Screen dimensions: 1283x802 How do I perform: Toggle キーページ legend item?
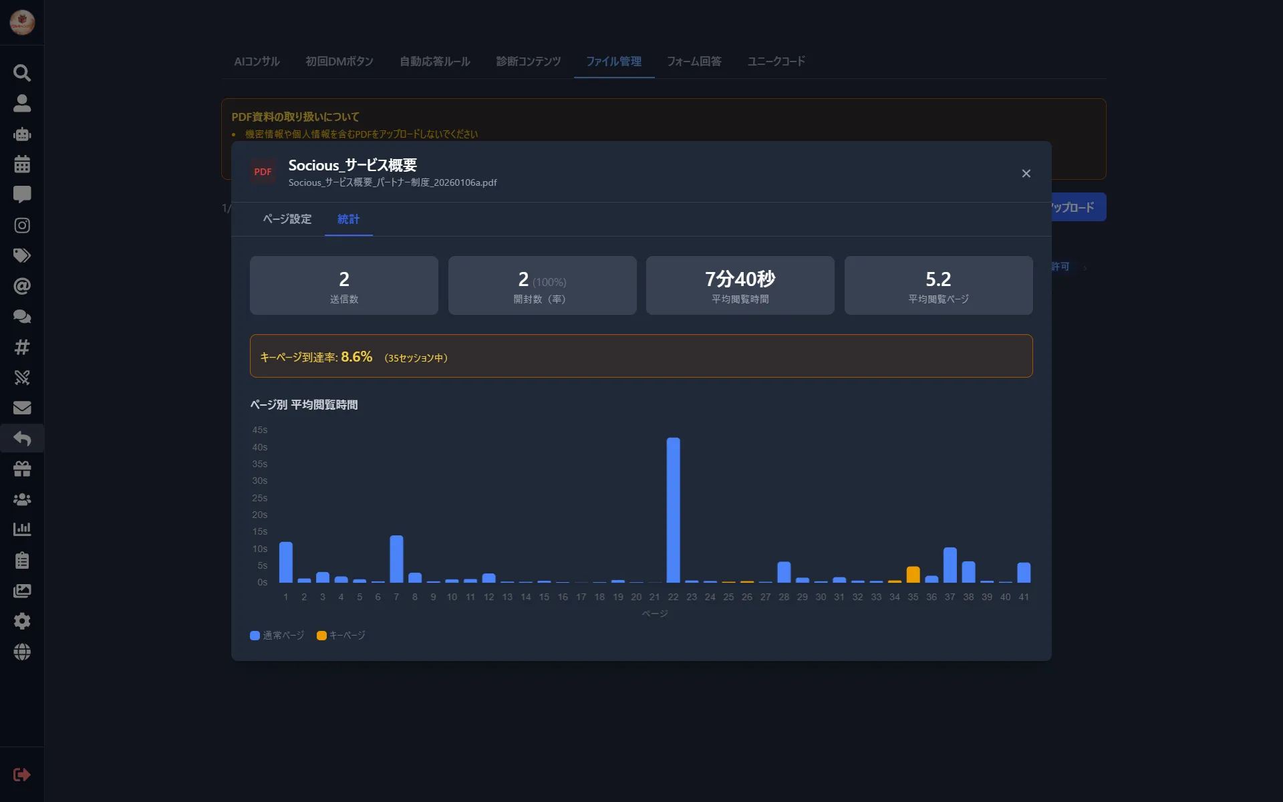click(x=341, y=636)
